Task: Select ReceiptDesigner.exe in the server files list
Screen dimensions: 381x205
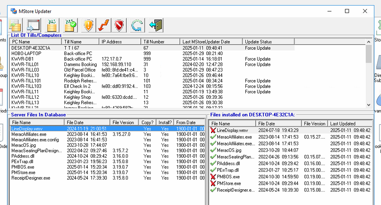Action: (x=31, y=178)
